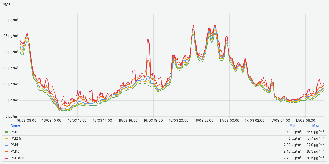Click the blue PM4 series color icon
The height and width of the screenshot is (164, 329).
[x=7, y=145]
